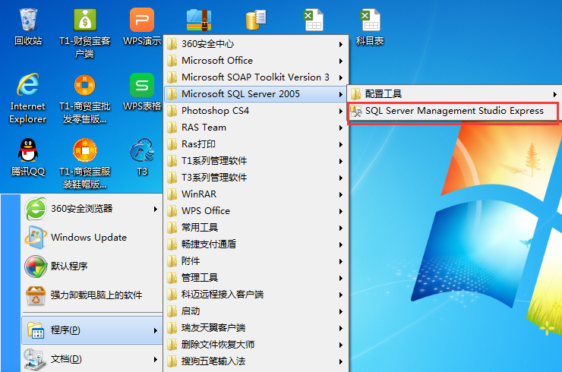Open Microsoft SQL Server 2005 menu entry
The width and height of the screenshot is (562, 372).
pos(255,94)
